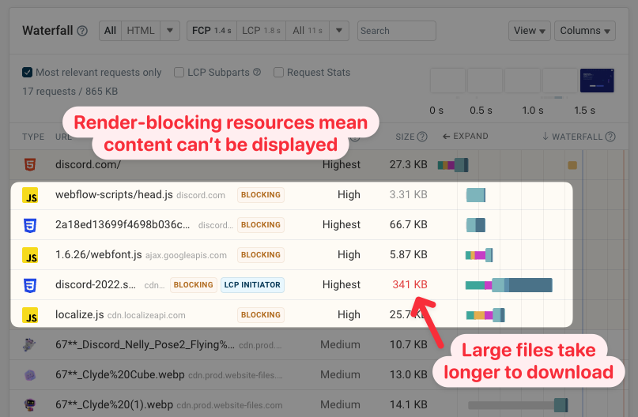Click the Size column help icon
638x417 pixels.
click(x=422, y=137)
